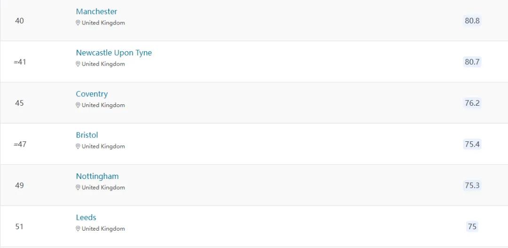Select the 75.4 score badge for Bristol
508x248 pixels.
pos(472,144)
